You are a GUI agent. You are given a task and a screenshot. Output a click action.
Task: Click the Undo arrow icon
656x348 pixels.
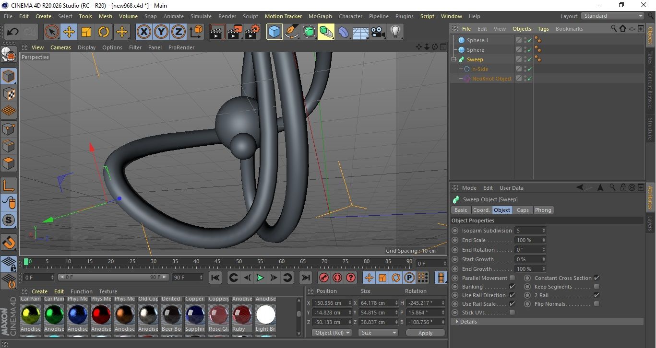click(x=13, y=32)
